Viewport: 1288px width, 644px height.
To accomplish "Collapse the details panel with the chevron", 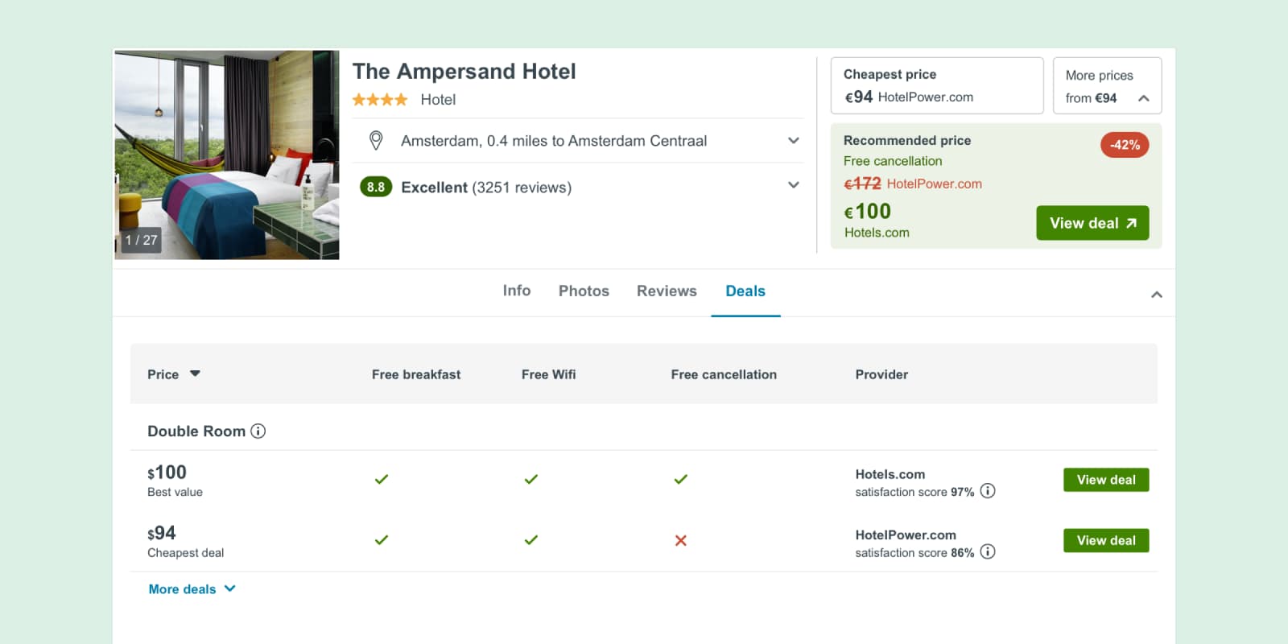I will coord(1157,295).
